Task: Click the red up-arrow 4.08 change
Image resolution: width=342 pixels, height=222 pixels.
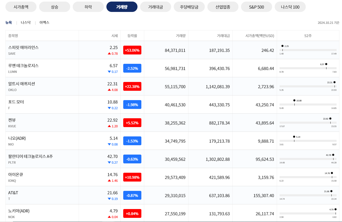Action: [113, 90]
